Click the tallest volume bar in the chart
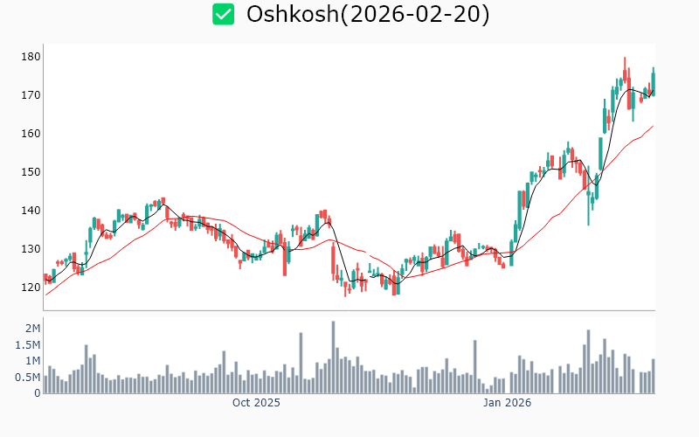 click(x=333, y=357)
